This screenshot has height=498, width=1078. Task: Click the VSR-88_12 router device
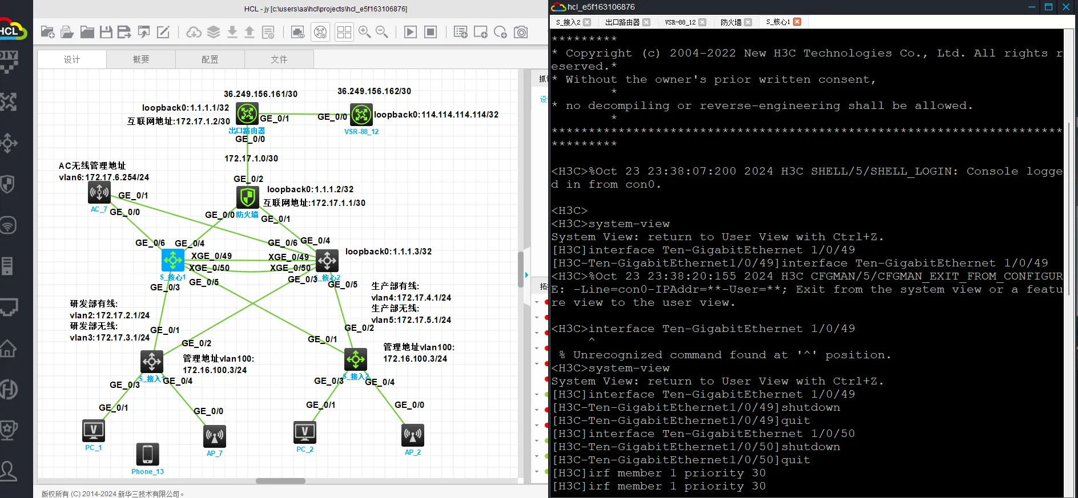click(x=361, y=115)
